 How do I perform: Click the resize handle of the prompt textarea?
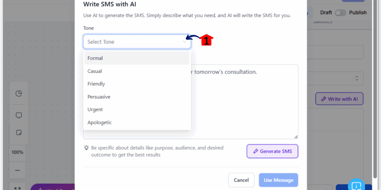coord(296,137)
